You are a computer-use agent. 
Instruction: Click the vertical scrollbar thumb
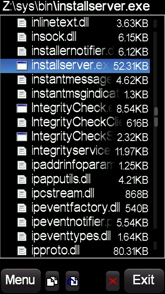156,117
